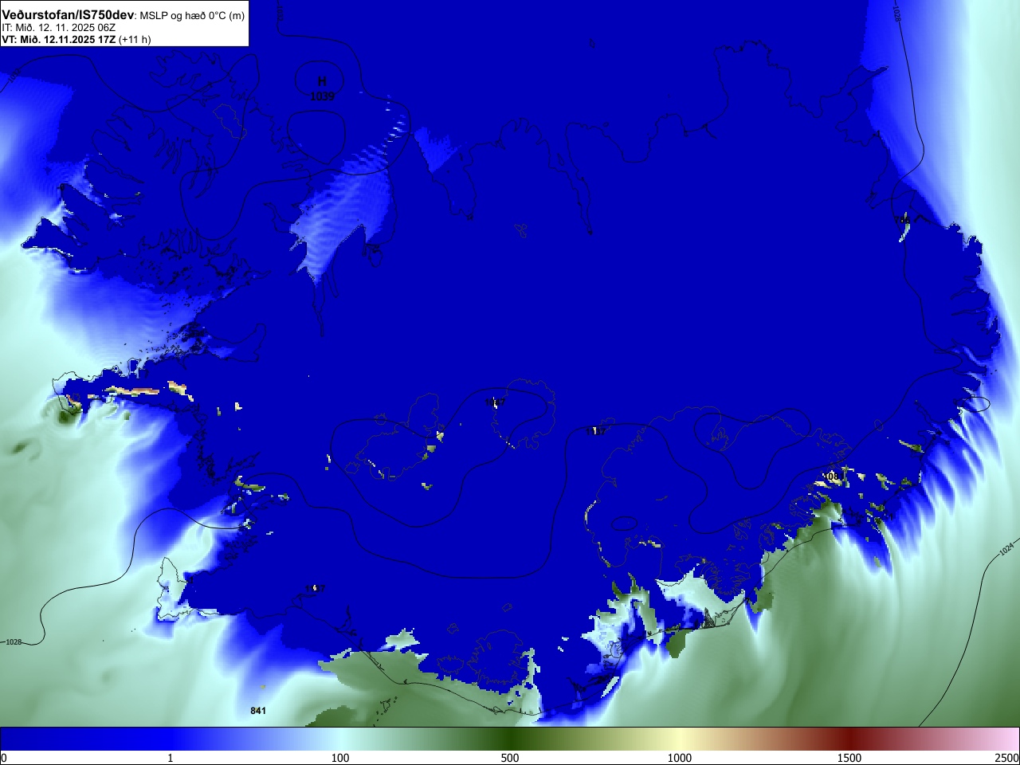
Task: Click the 'IT: Mið. 12. 11. 2025 06Z' line
Action: pyautogui.click(x=59, y=28)
